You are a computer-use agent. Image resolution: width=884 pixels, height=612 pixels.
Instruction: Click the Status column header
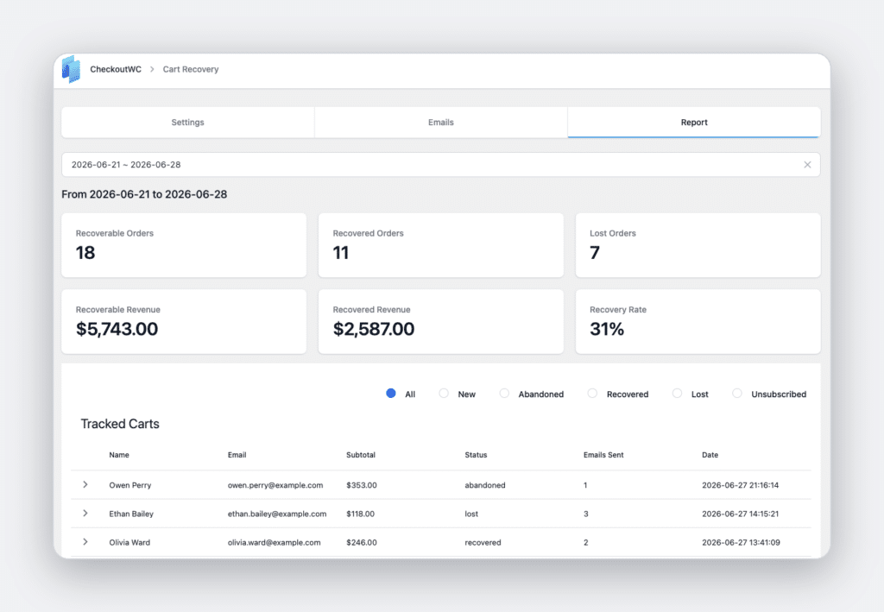click(476, 455)
